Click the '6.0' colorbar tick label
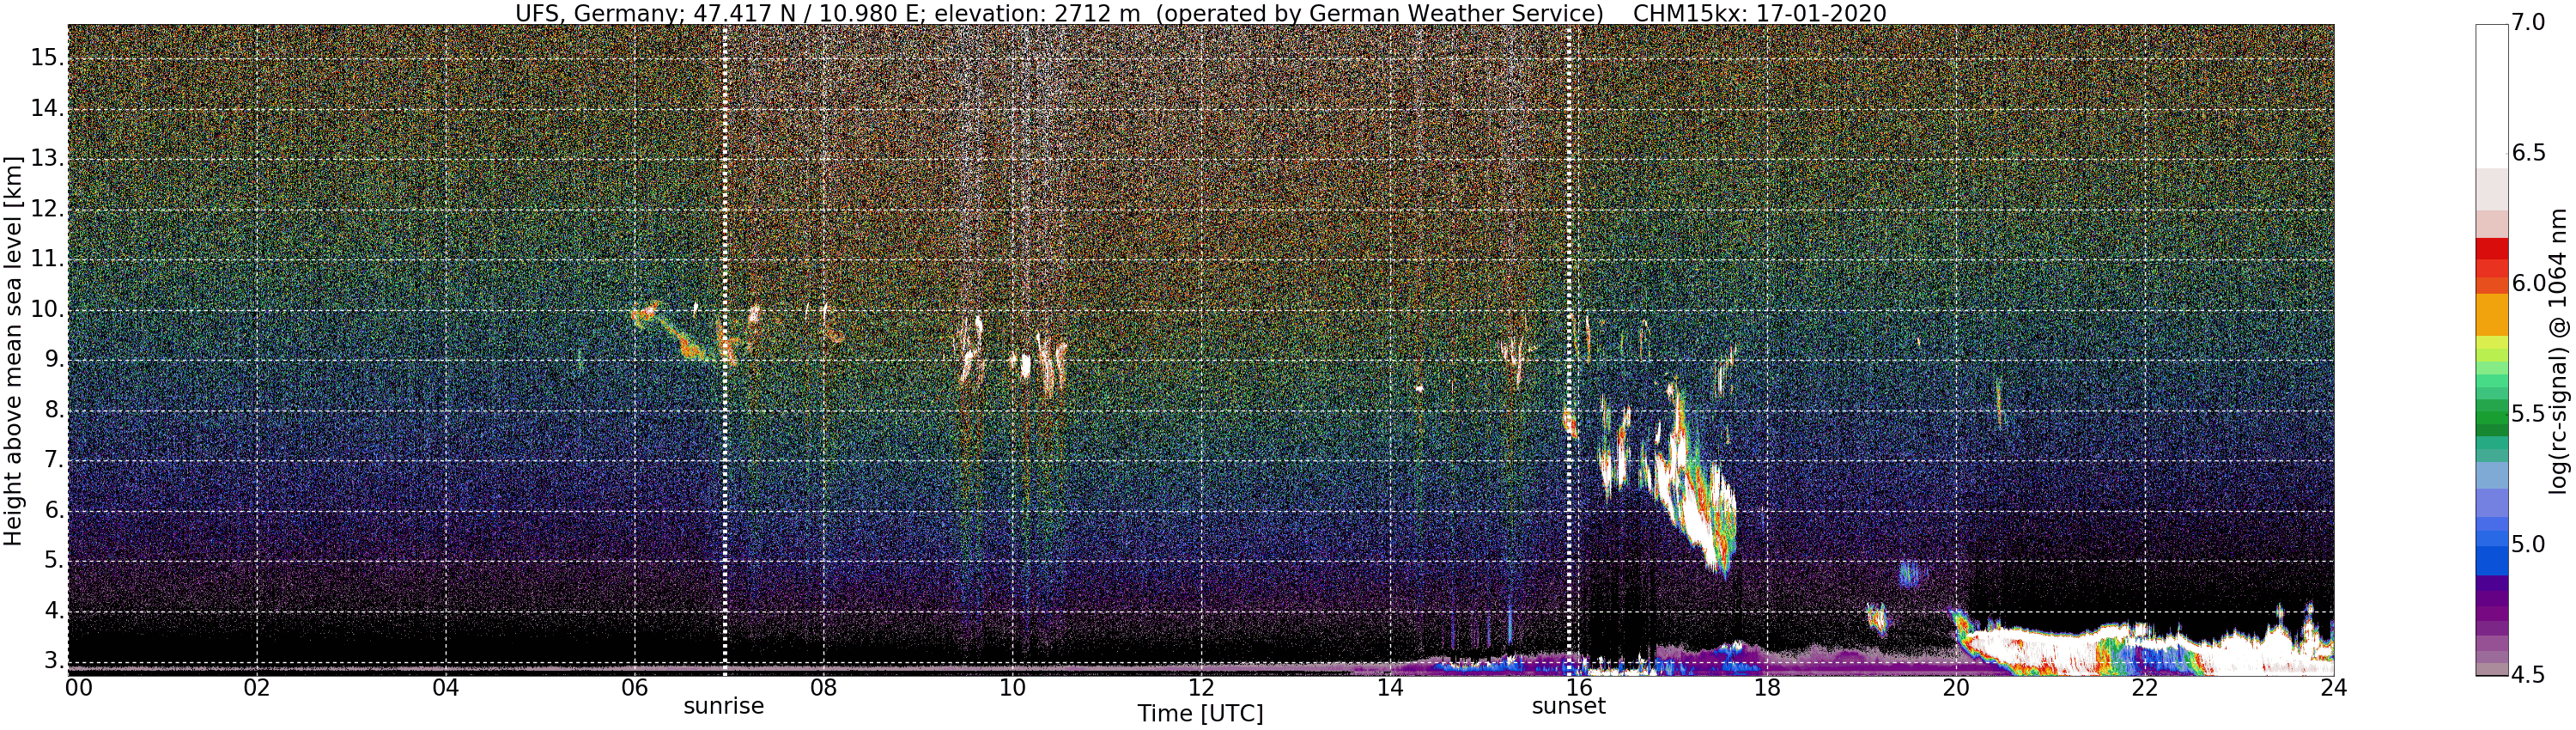 pyautogui.click(x=2529, y=284)
